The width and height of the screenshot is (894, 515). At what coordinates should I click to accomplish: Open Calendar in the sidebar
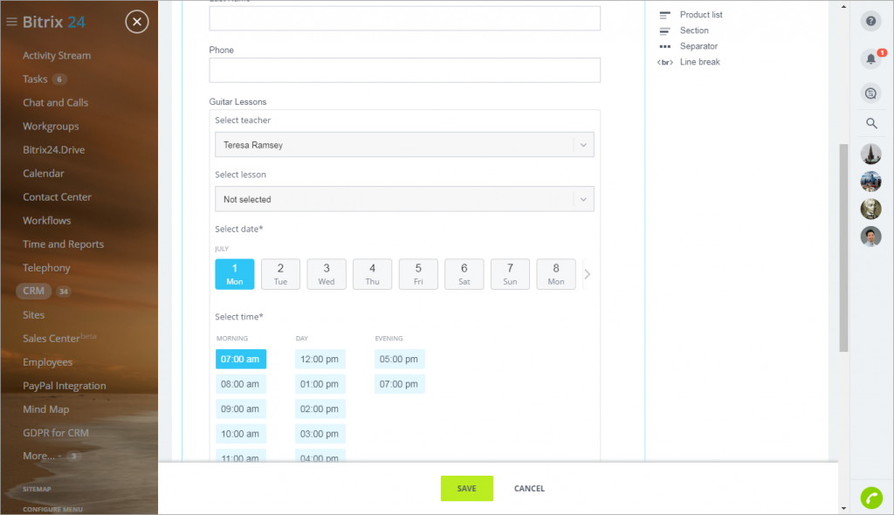point(44,174)
